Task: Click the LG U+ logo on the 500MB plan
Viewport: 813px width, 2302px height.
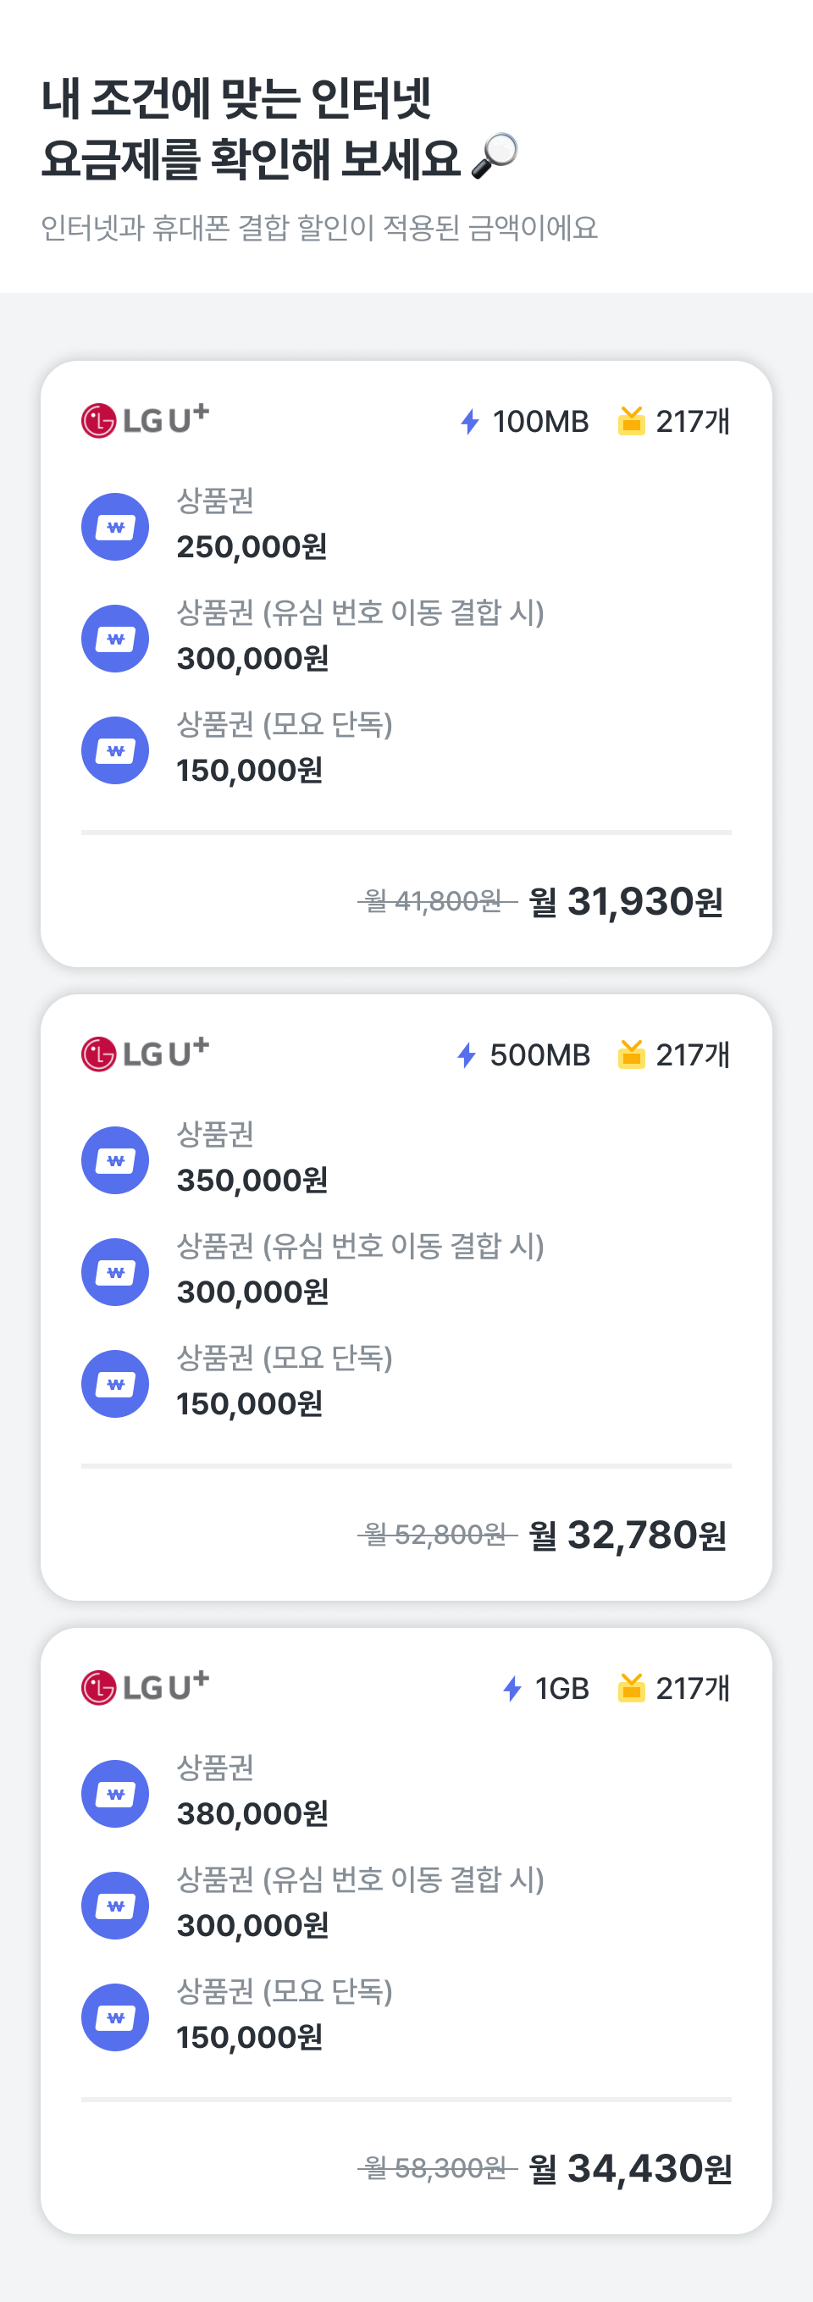Action: tap(145, 1053)
